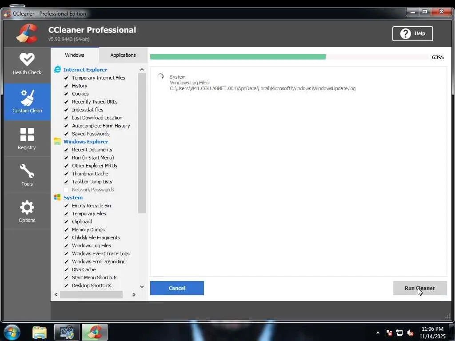Click the green cleaning progress bar
Screen dimensions: 455x341
tap(238, 57)
